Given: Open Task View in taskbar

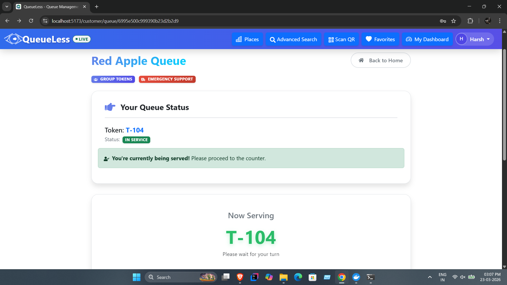Looking at the screenshot, I should (226, 277).
